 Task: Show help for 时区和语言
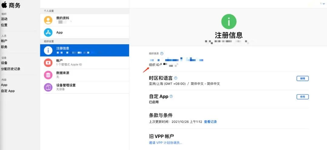pyautogui.click(x=176, y=78)
